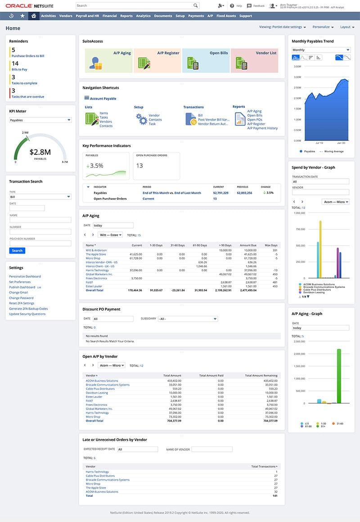The width and height of the screenshot is (360, 522).
Task: Click the Transactions document icon
Action: (x=191, y=119)
